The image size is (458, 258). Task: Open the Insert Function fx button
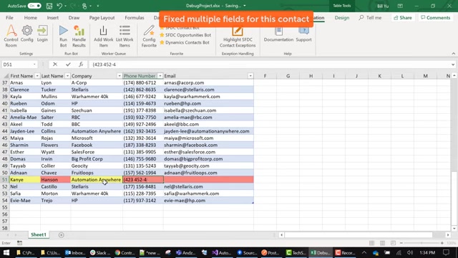tap(81, 64)
